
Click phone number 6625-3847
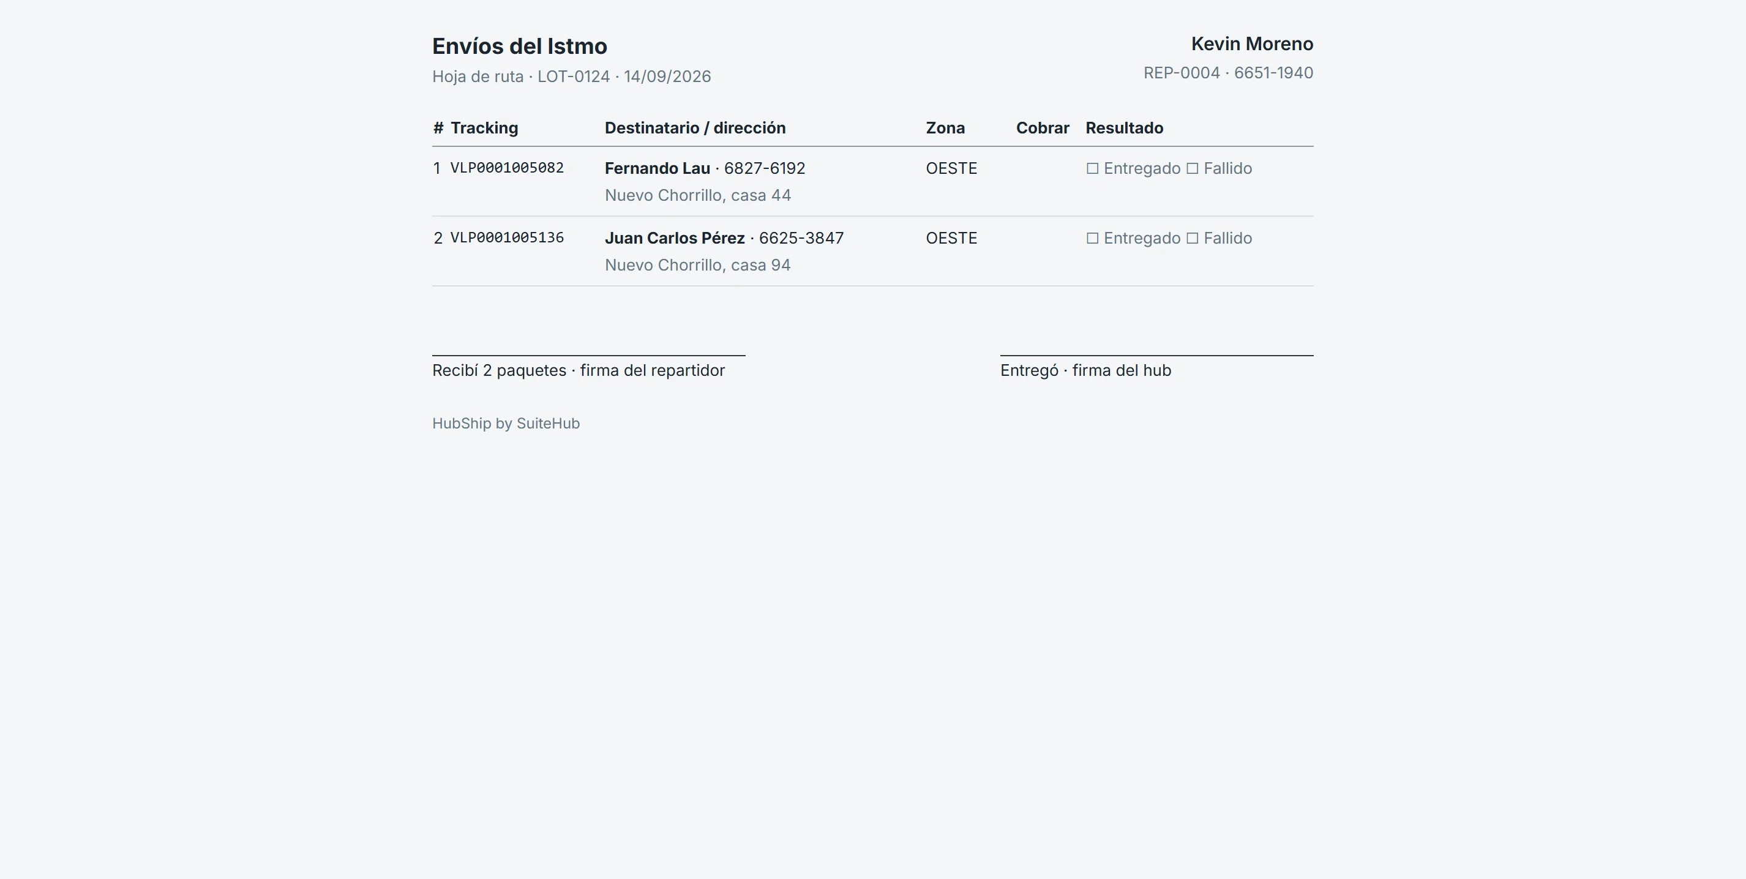(x=801, y=238)
